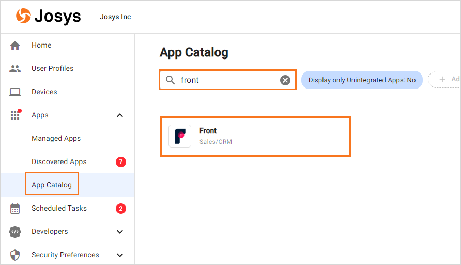This screenshot has width=461, height=265.
Task: Click the Discovered Apps badge showing 7
Action: tap(121, 162)
